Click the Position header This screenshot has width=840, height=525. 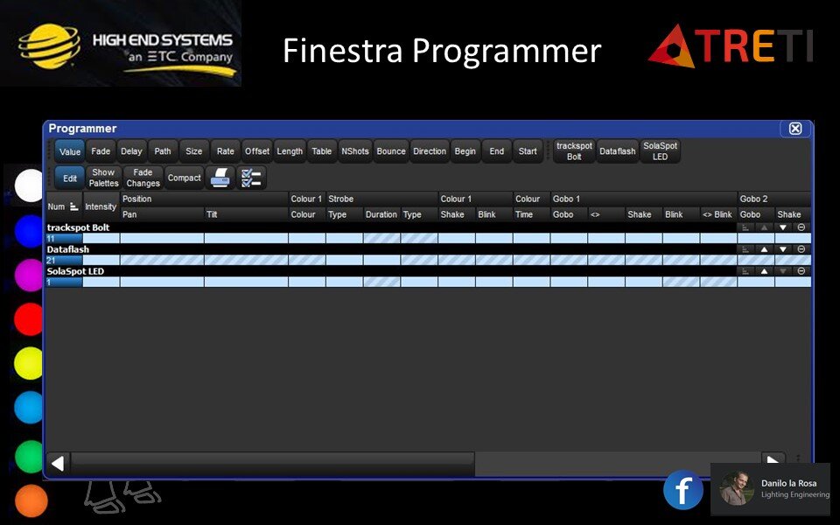tap(204, 199)
